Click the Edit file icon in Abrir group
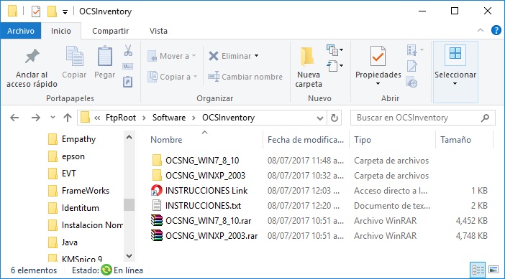Viewport: 505px width, 279px height. tap(412, 67)
